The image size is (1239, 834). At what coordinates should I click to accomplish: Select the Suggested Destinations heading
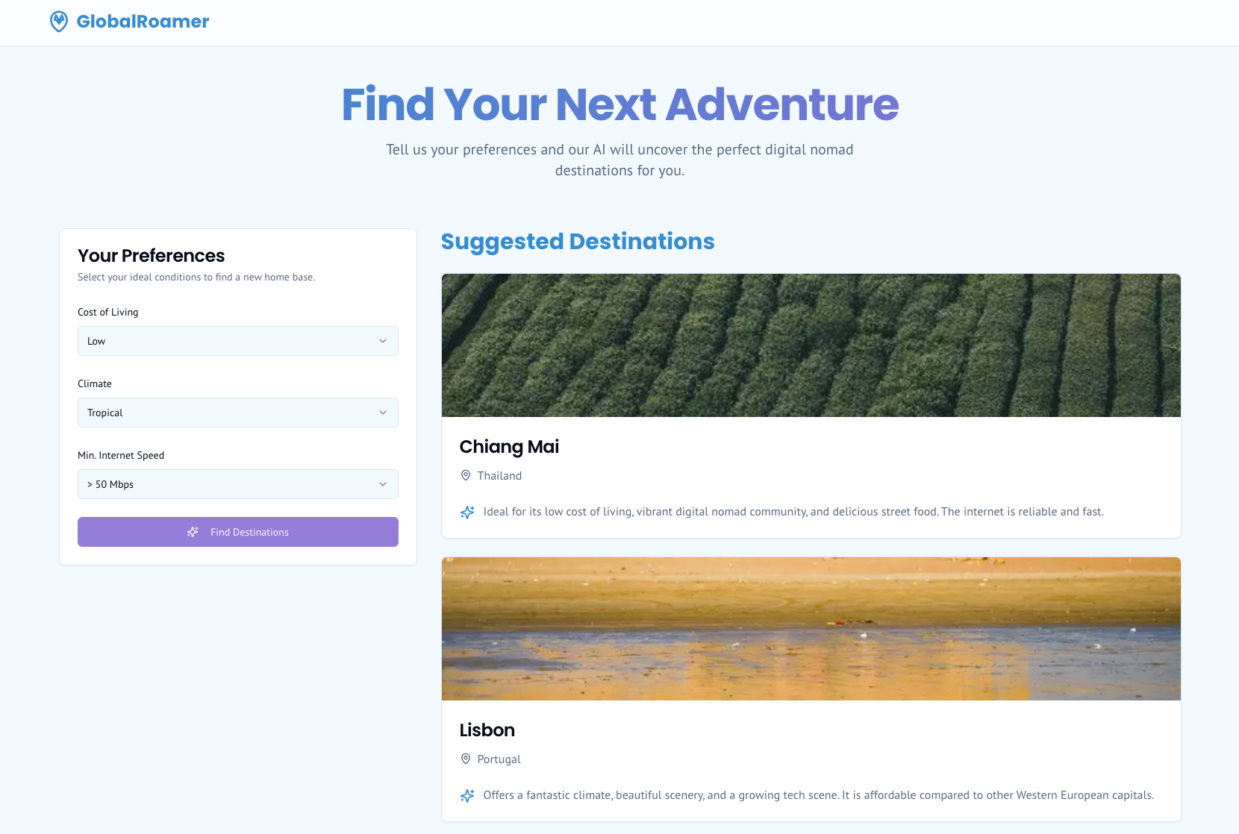[x=578, y=241]
